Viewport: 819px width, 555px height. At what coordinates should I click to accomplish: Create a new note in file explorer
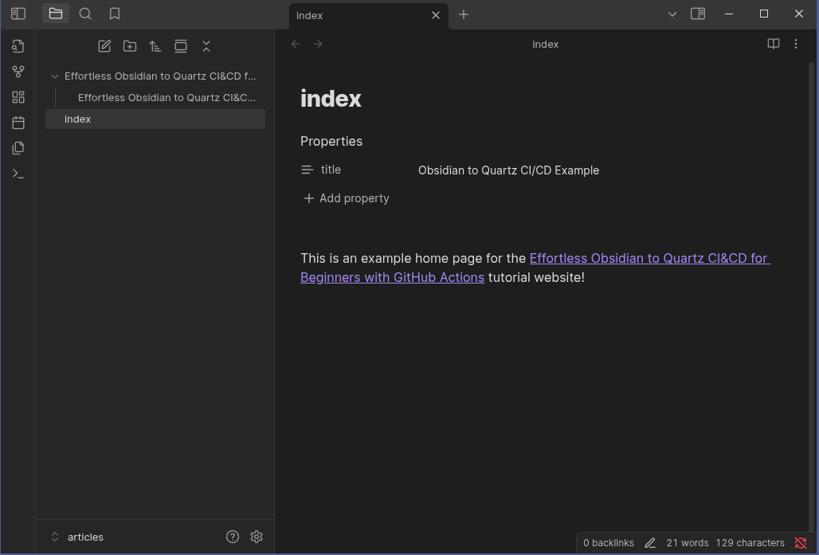[104, 46]
